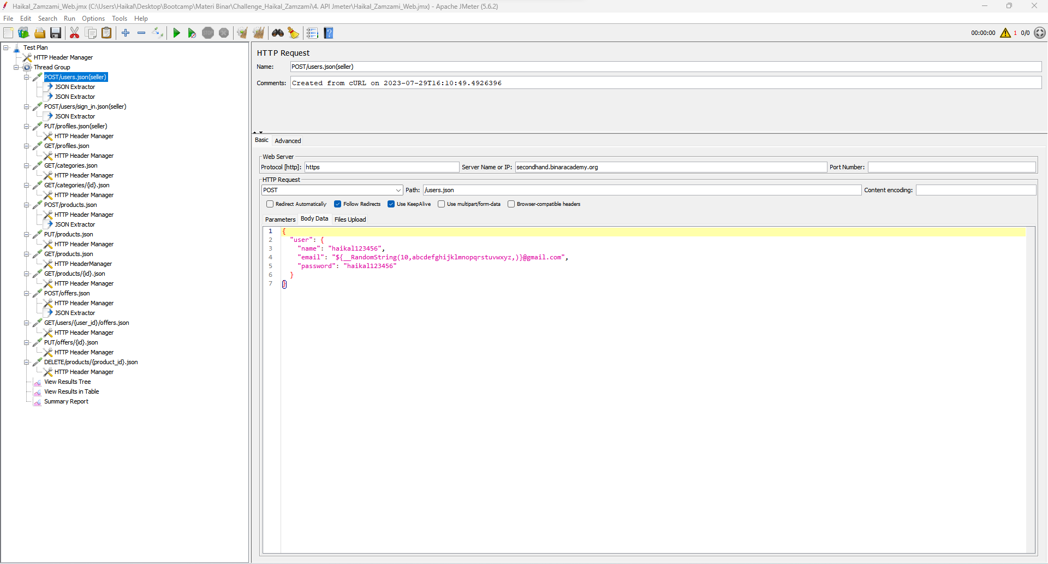Collapse POST/users/sign_in.json(seller) node

(26, 106)
